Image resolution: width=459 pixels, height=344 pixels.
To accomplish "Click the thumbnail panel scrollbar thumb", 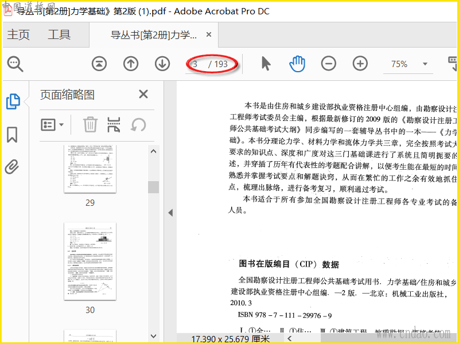I will [153, 187].
